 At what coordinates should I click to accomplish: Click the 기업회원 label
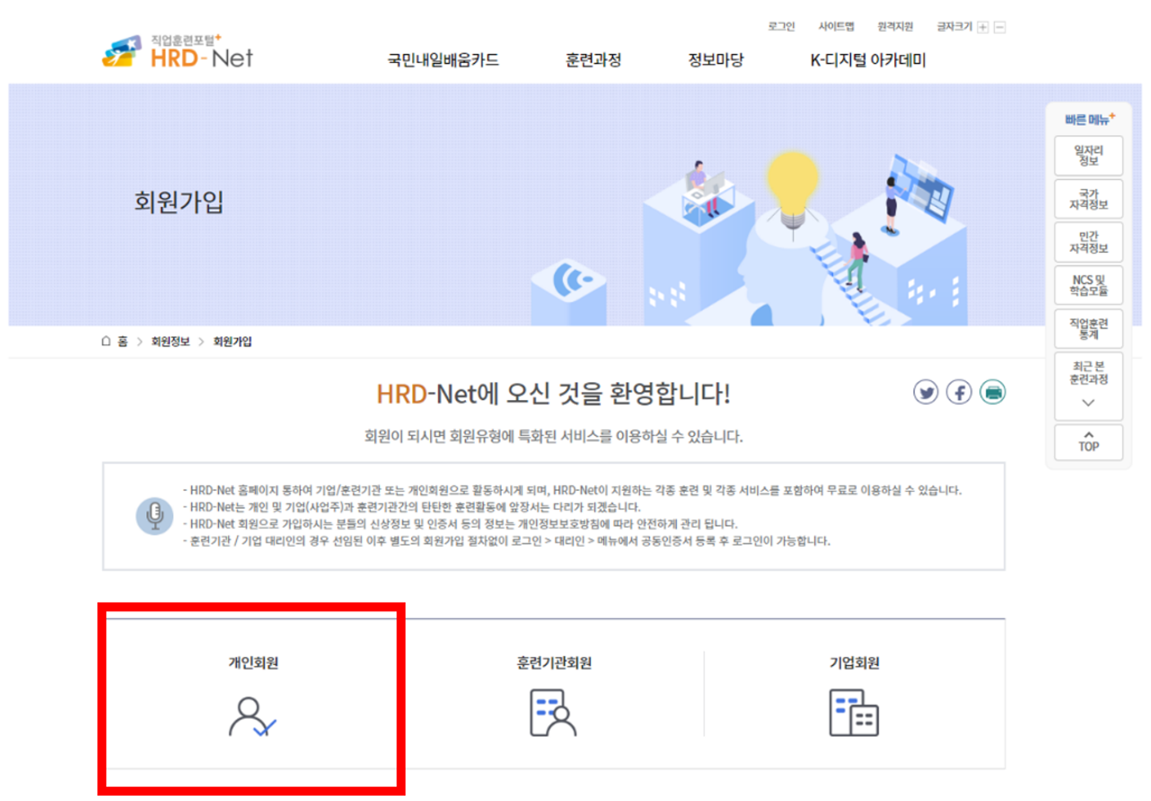click(854, 663)
